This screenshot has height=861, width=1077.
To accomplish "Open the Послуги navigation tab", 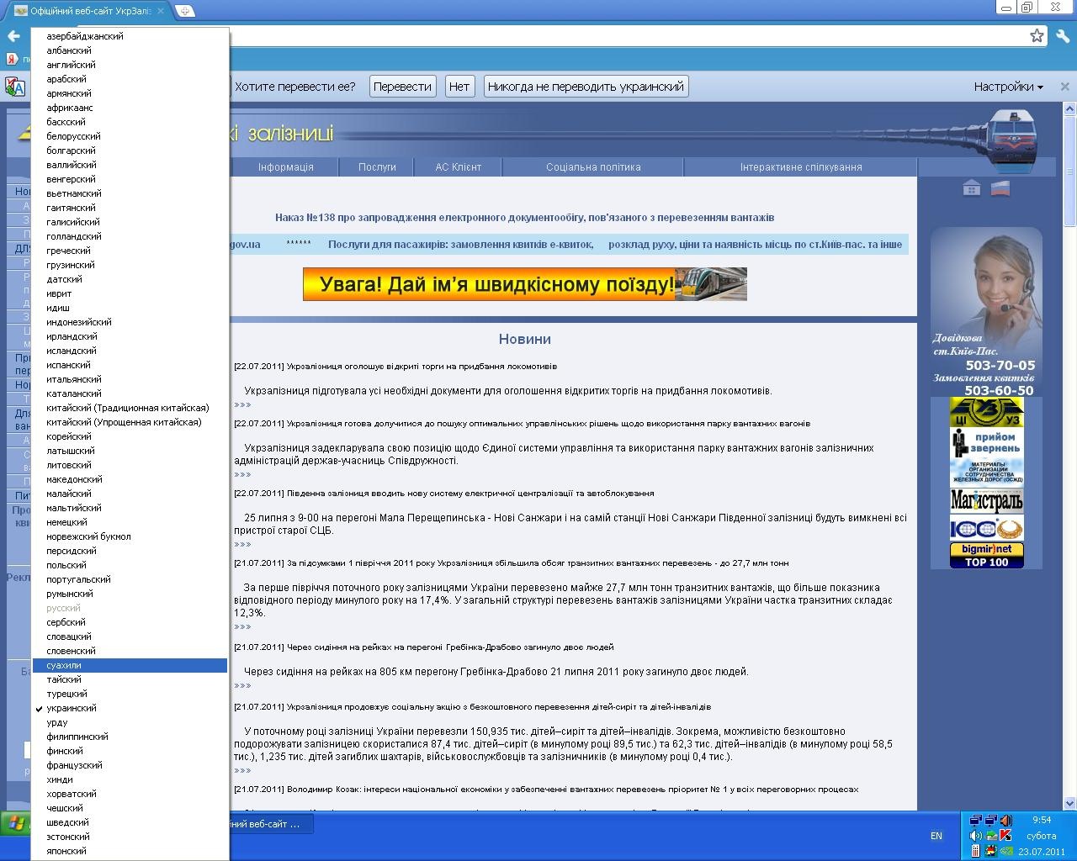I will [x=377, y=167].
